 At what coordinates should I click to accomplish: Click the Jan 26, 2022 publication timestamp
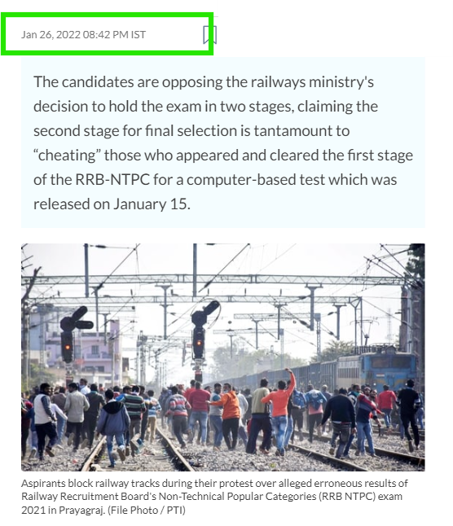(83, 34)
